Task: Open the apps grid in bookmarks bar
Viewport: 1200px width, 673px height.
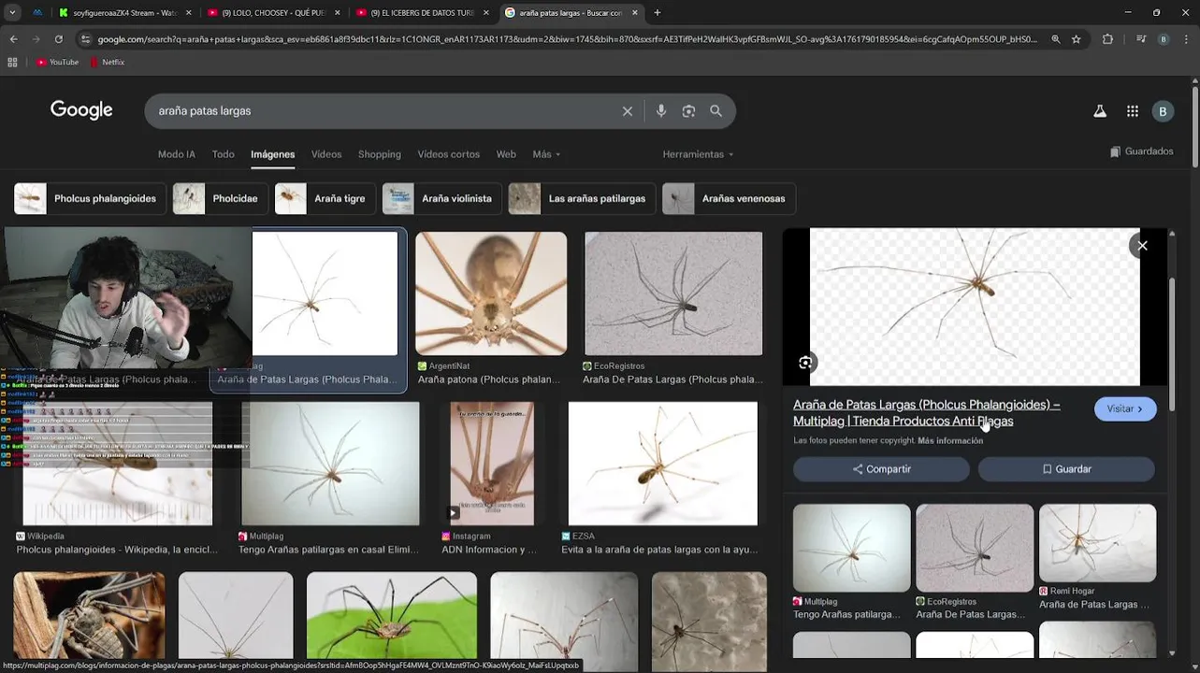Action: pyautogui.click(x=12, y=62)
